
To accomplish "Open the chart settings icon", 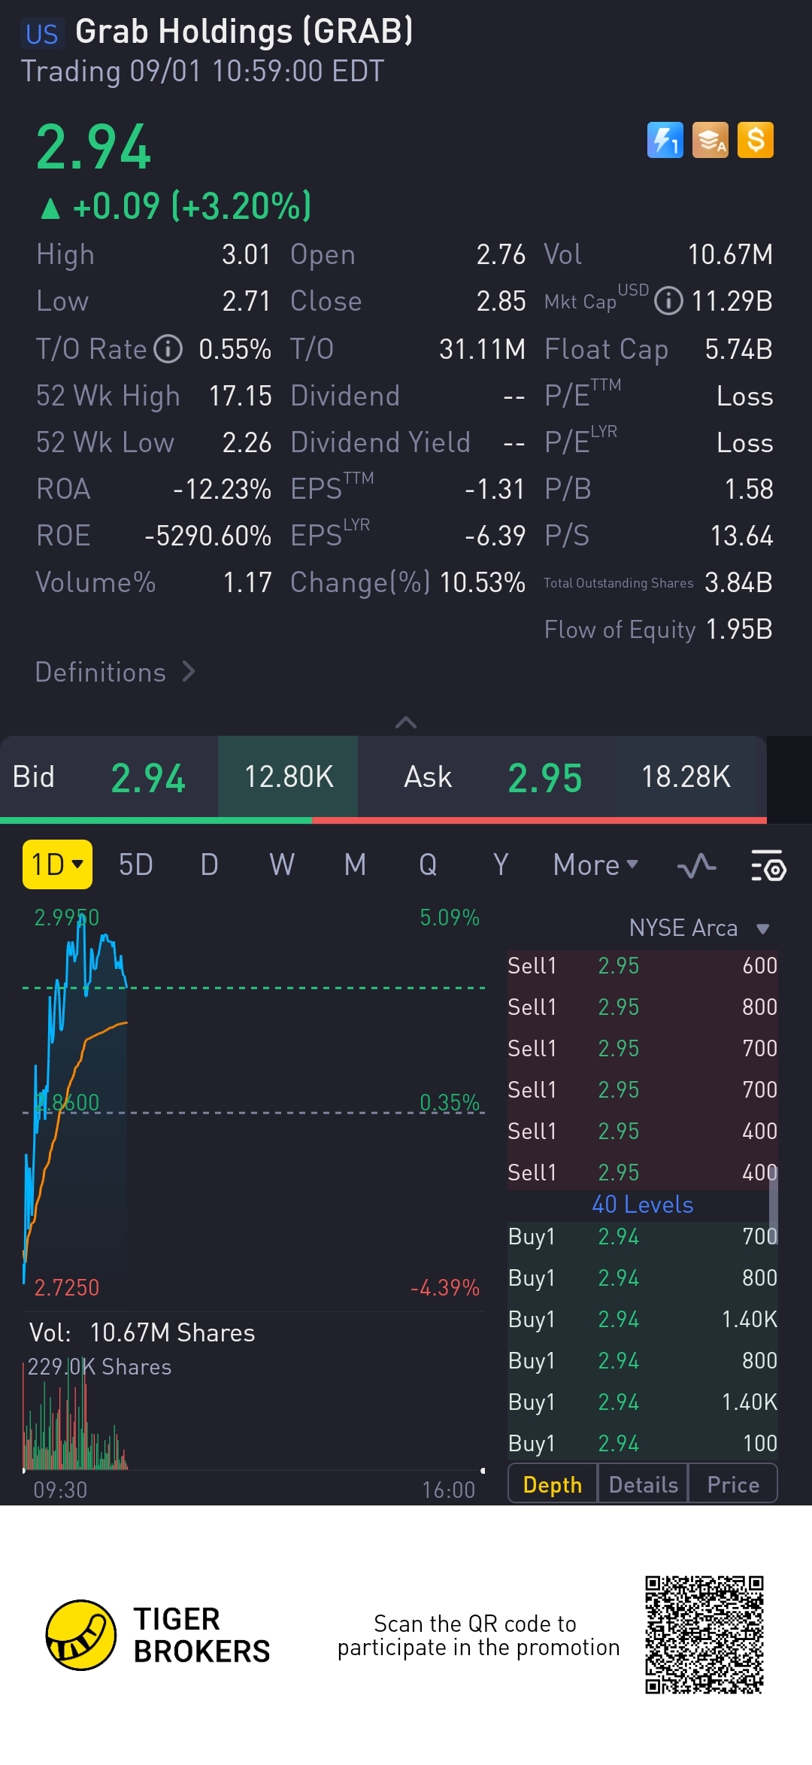I will tap(768, 865).
